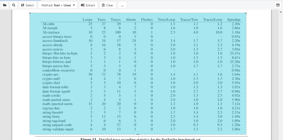Open the more options ellipsis menu
Screen dimensions: 283x140
pos(122,5)
